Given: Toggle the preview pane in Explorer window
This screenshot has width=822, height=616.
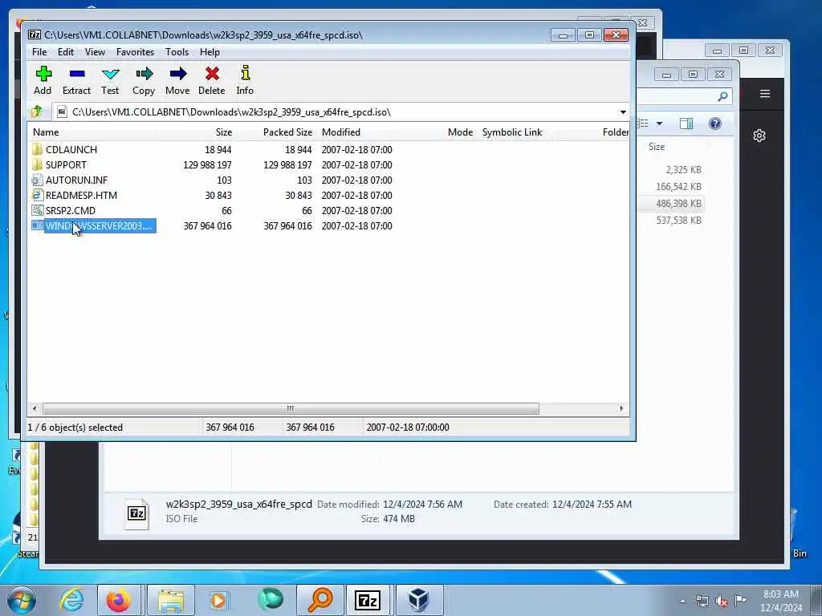Looking at the screenshot, I should (x=686, y=124).
